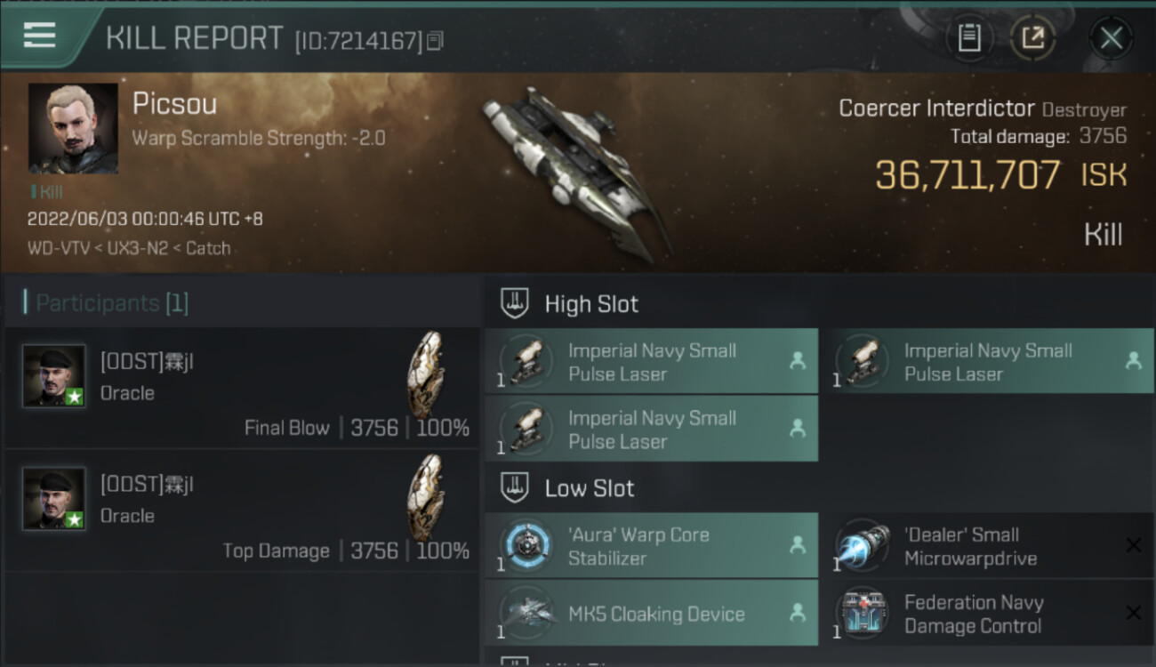Viewport: 1156px width, 667px height.
Task: Click the MK5 Cloaking Device icon
Action: coord(527,614)
